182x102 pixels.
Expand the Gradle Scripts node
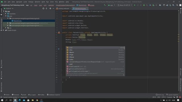pos(4,30)
